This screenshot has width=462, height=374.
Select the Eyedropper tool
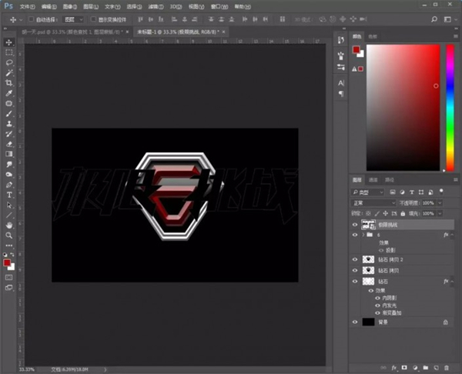coord(8,93)
